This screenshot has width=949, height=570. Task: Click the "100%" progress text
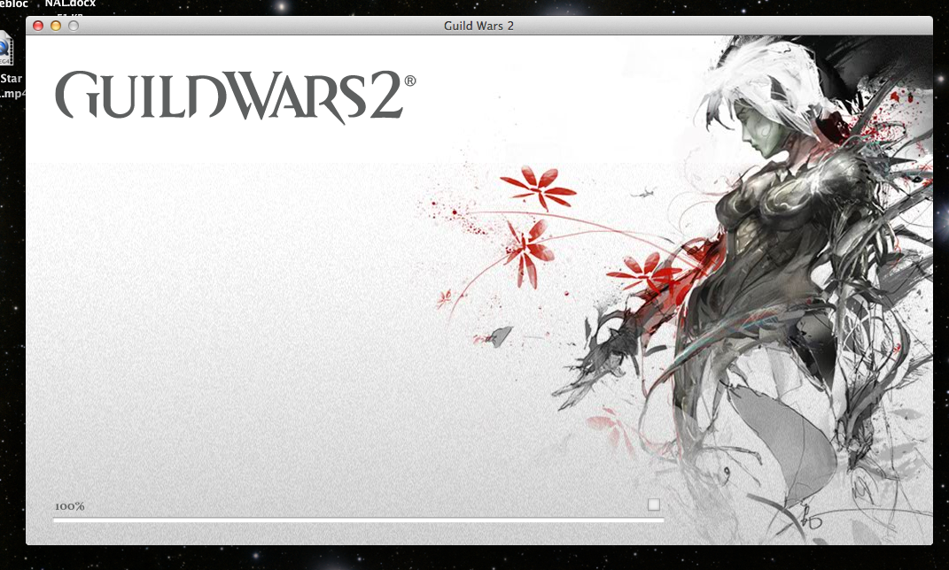[70, 506]
